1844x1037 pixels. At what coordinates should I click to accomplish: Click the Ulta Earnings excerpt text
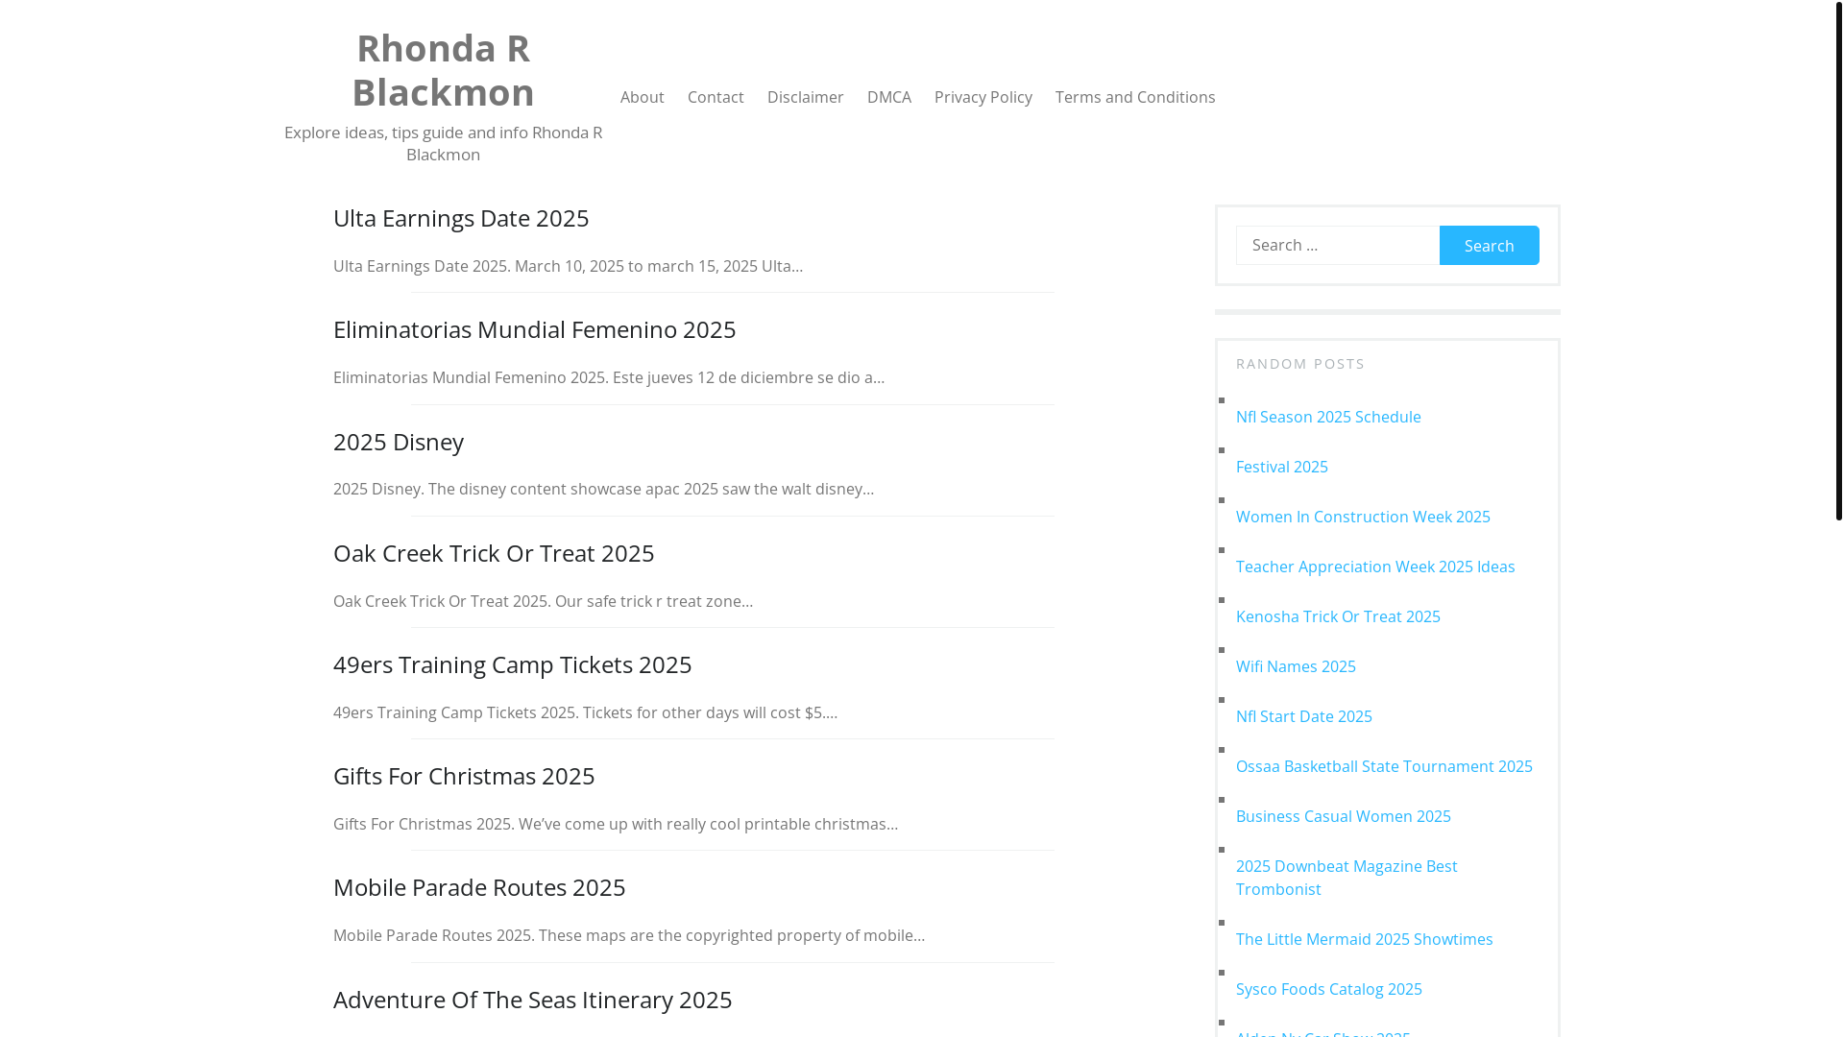[x=569, y=266]
